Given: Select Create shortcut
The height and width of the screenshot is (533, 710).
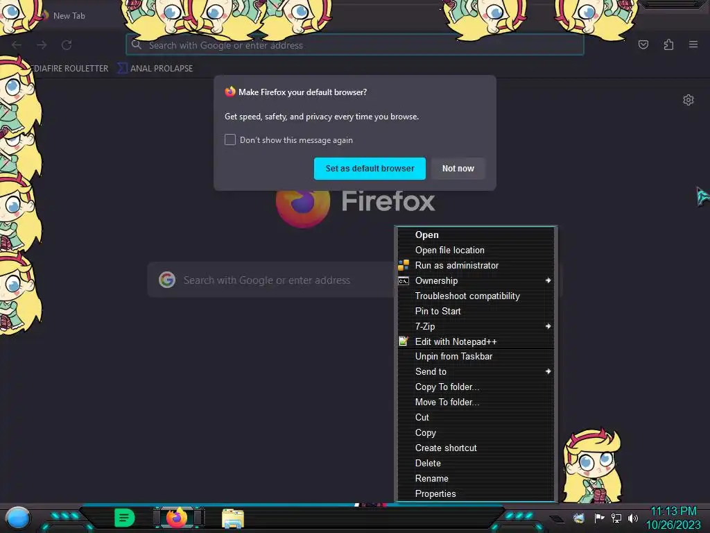Looking at the screenshot, I should [x=476, y=448].
